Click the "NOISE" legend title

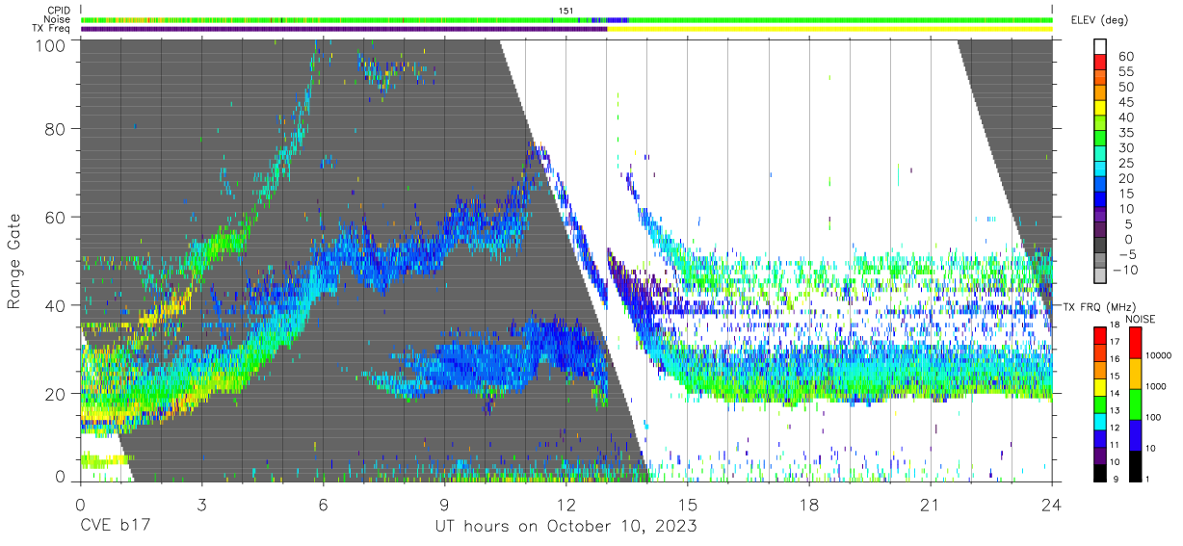[x=1141, y=319]
